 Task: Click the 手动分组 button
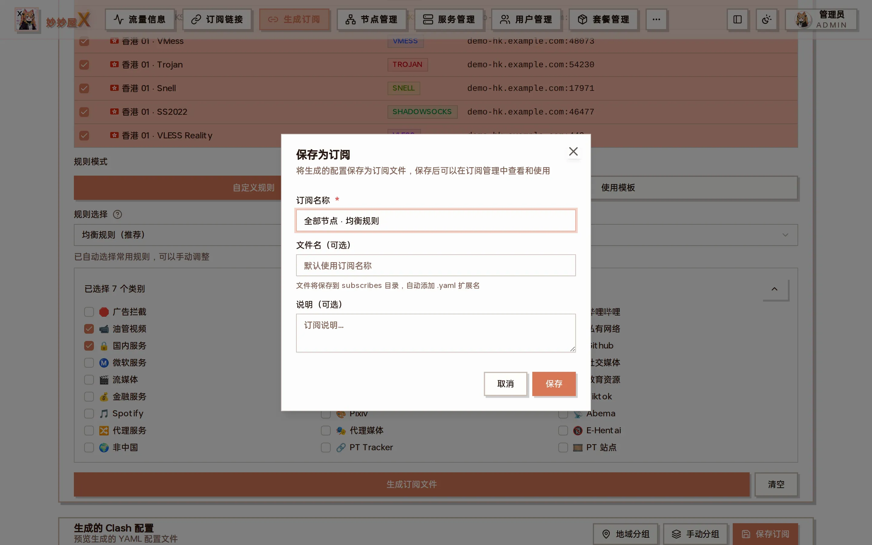pyautogui.click(x=695, y=534)
